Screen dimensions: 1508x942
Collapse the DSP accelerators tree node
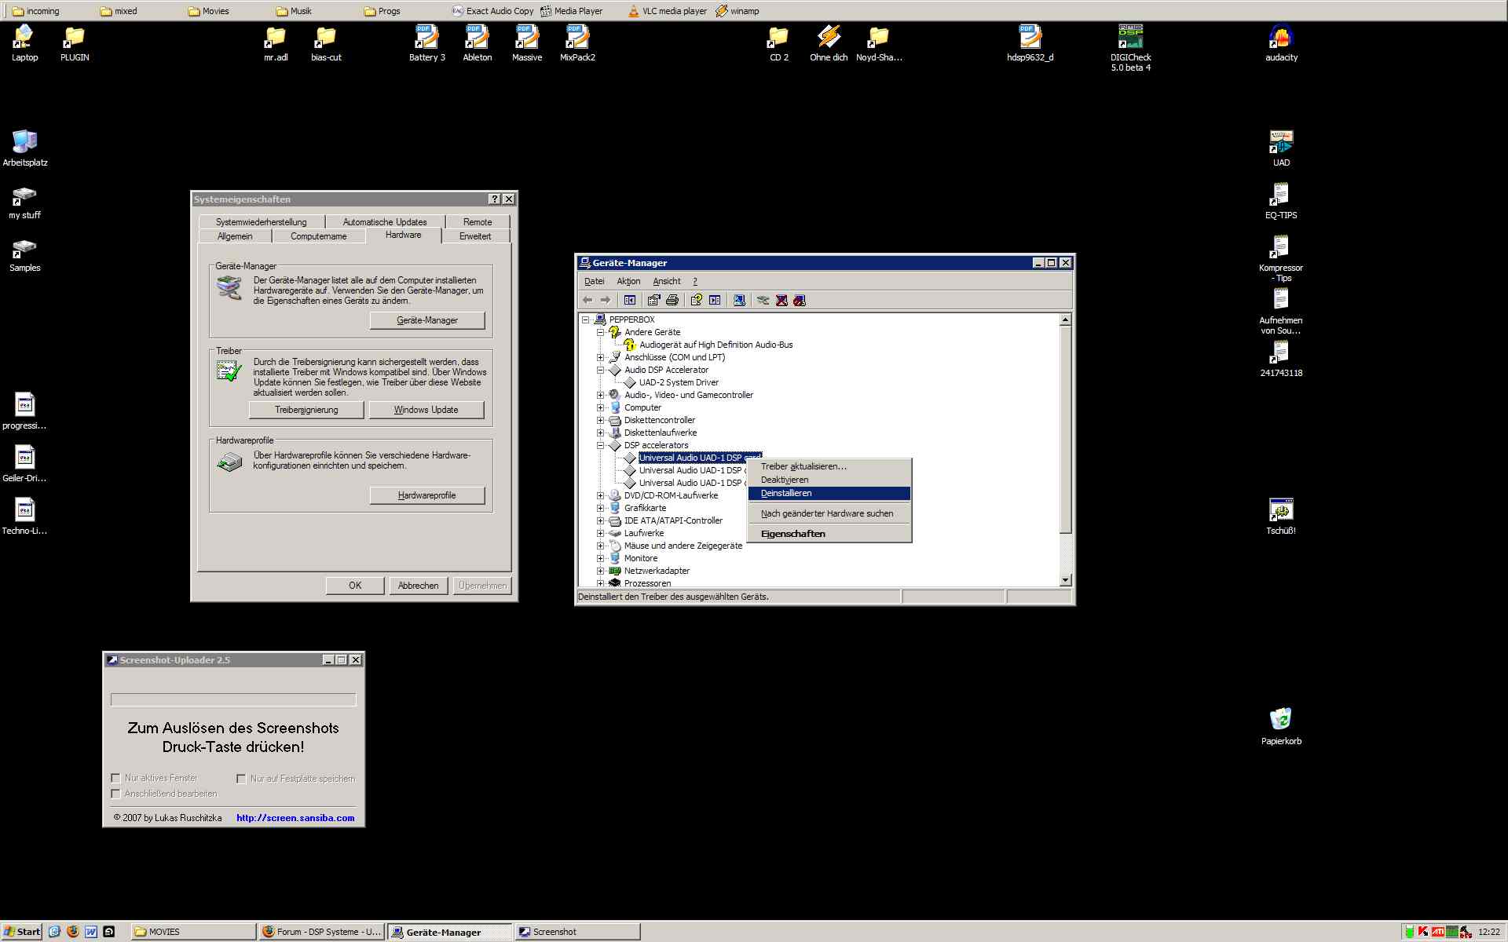point(600,445)
